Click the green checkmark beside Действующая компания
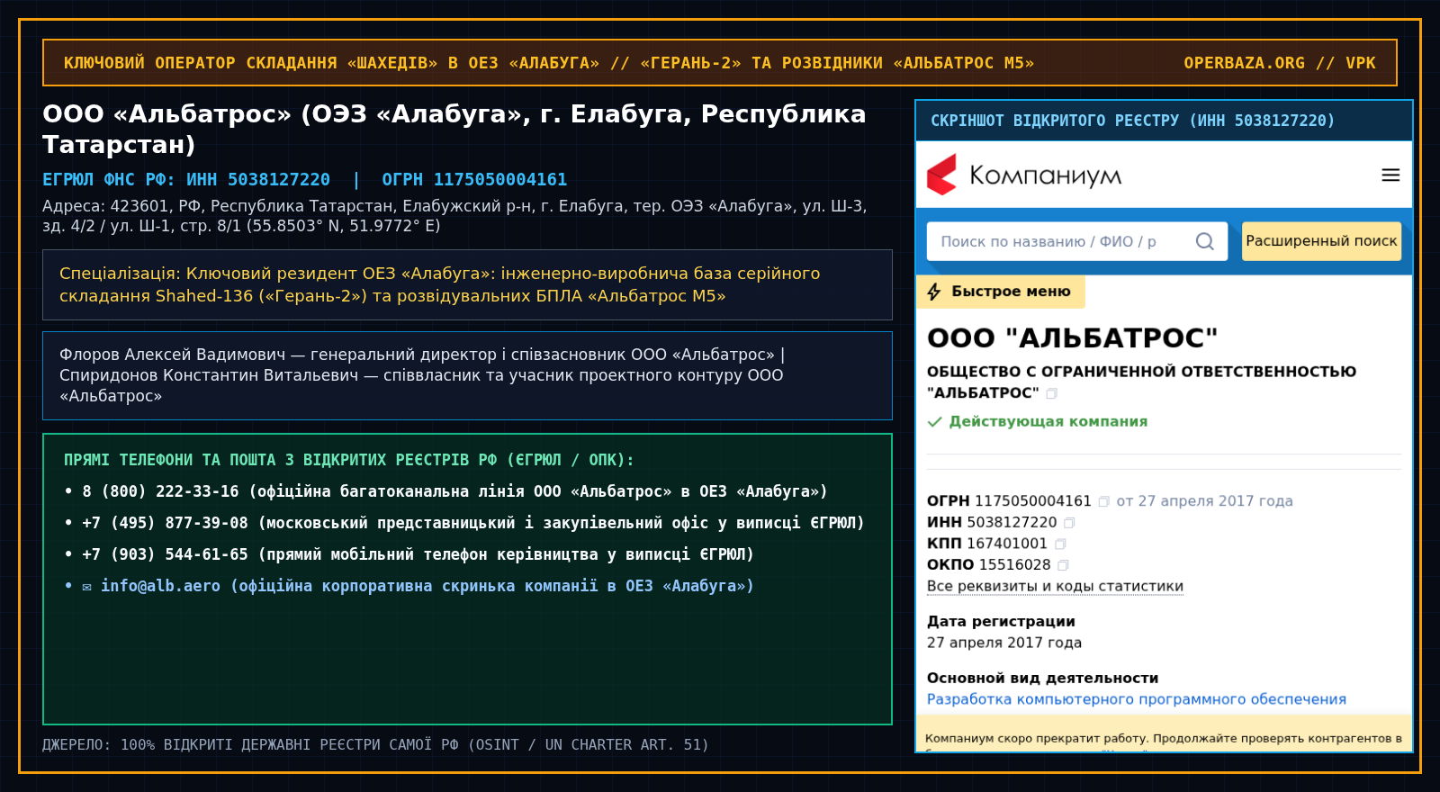The height and width of the screenshot is (792, 1440). coord(935,421)
